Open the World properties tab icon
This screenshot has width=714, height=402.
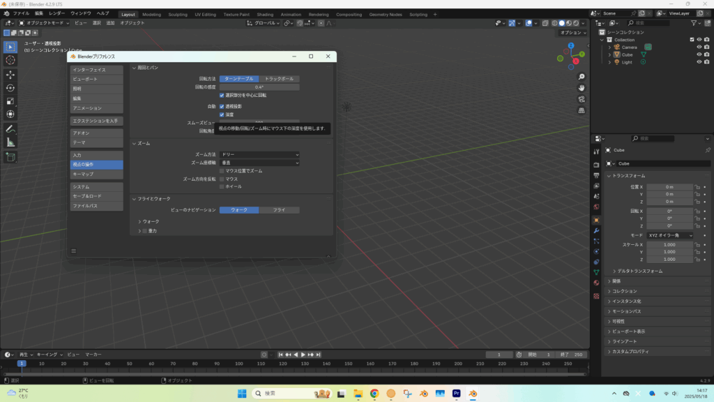(597, 207)
